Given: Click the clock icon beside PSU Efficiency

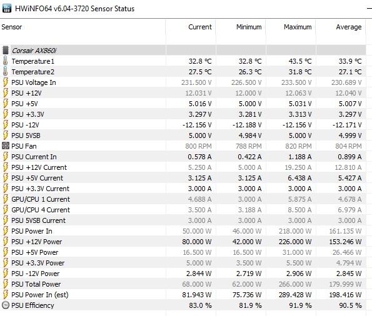Looking at the screenshot, I should point(6,305).
